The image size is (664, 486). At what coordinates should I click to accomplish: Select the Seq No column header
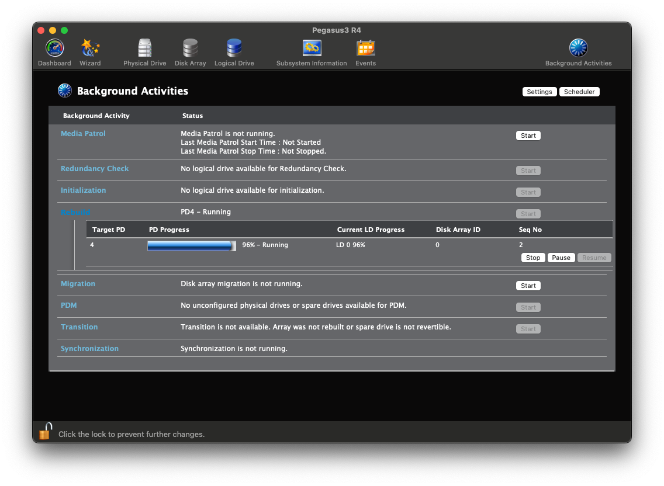[x=530, y=230]
